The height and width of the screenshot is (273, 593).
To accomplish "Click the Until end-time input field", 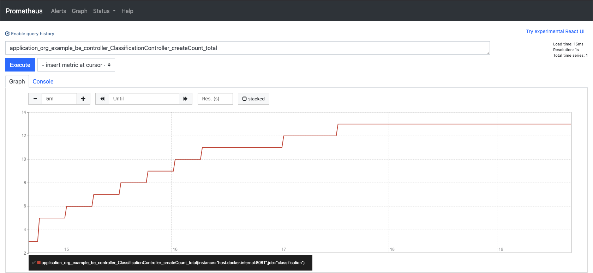I will (x=144, y=99).
